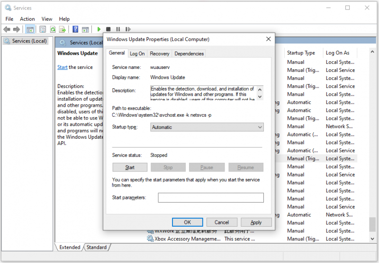Click Apply in Windows Update Properties
Screen dimensions: 379x263
pos(256,222)
